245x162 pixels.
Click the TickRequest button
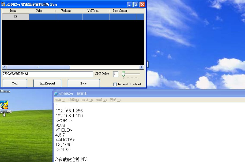(47, 83)
